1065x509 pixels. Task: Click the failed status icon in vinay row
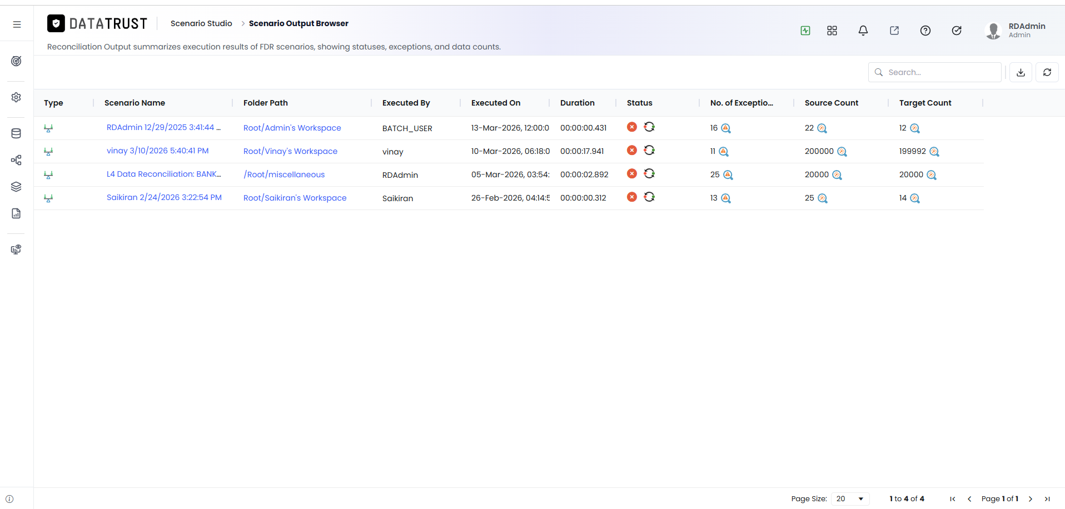(x=632, y=150)
